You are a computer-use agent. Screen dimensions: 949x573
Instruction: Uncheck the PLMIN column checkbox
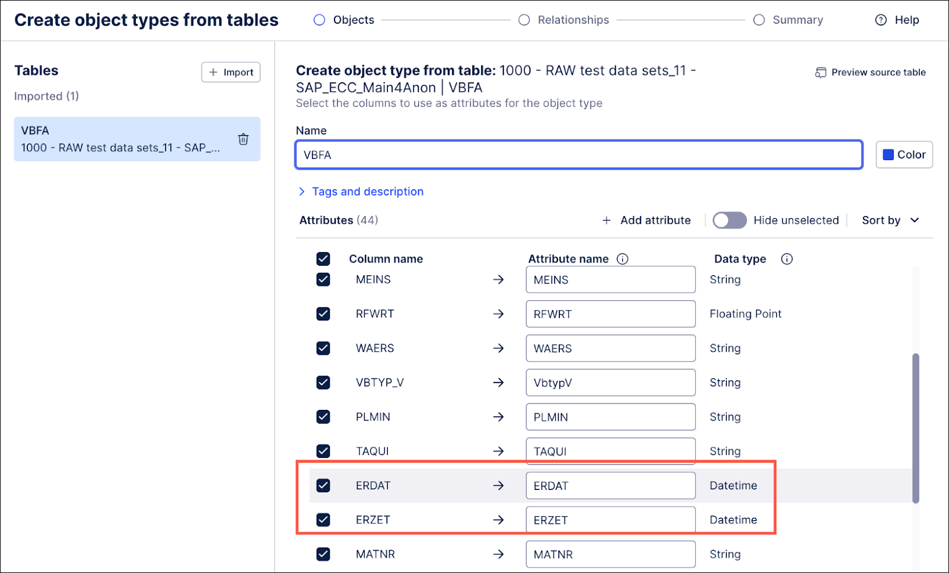point(323,417)
